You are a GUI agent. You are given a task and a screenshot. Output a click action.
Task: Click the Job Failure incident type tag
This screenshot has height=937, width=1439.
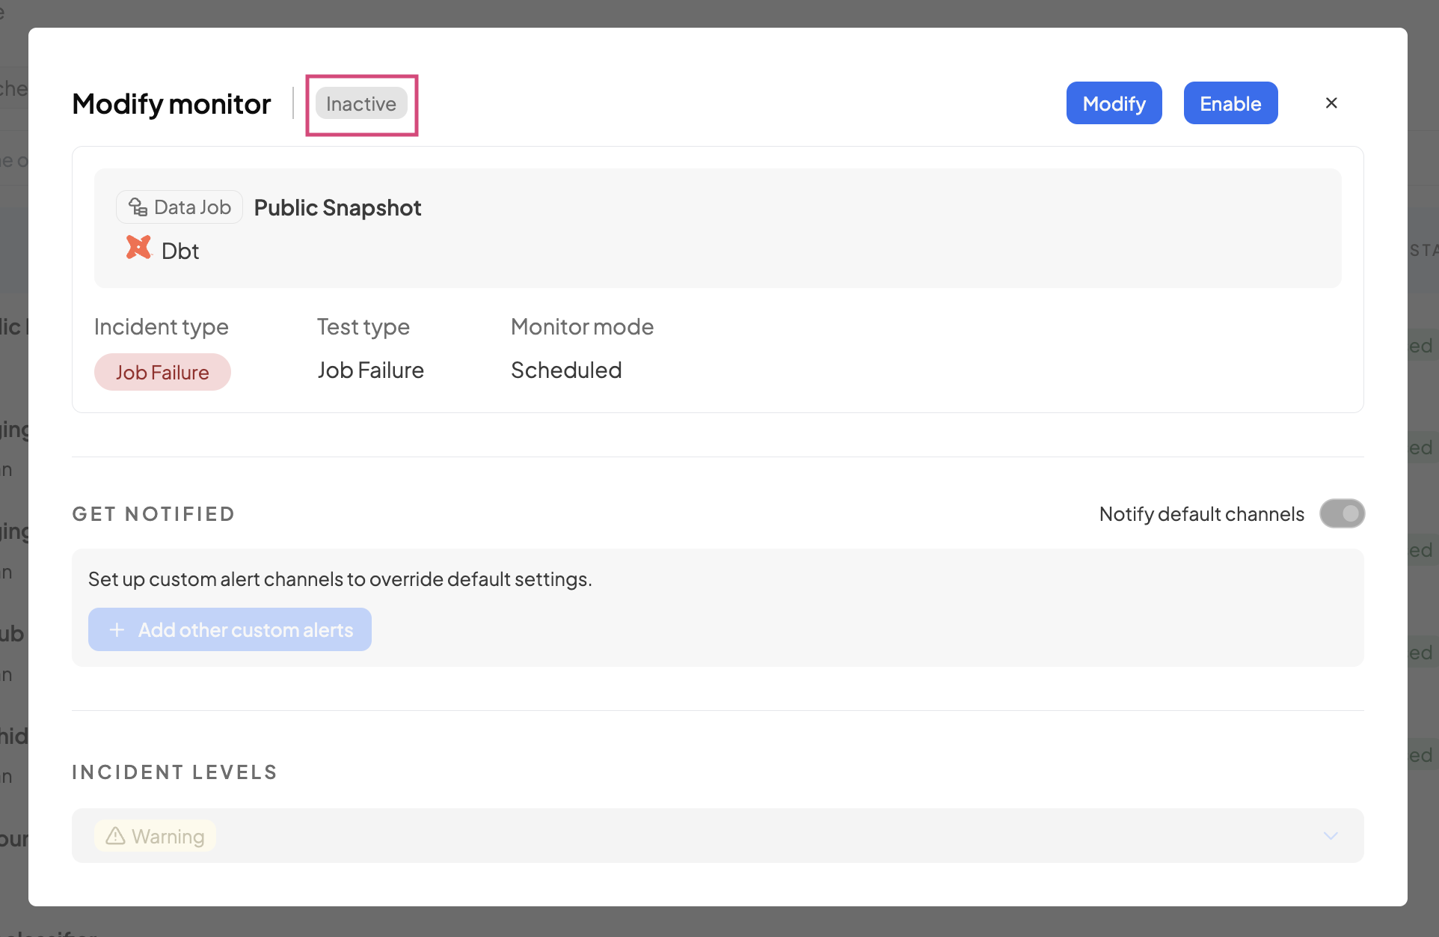(x=162, y=373)
